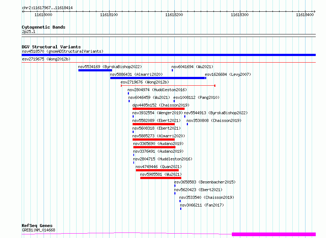Click nsv5608318 (Ebert2021) label
This screenshot has height=238, width=326.
tap(156, 128)
